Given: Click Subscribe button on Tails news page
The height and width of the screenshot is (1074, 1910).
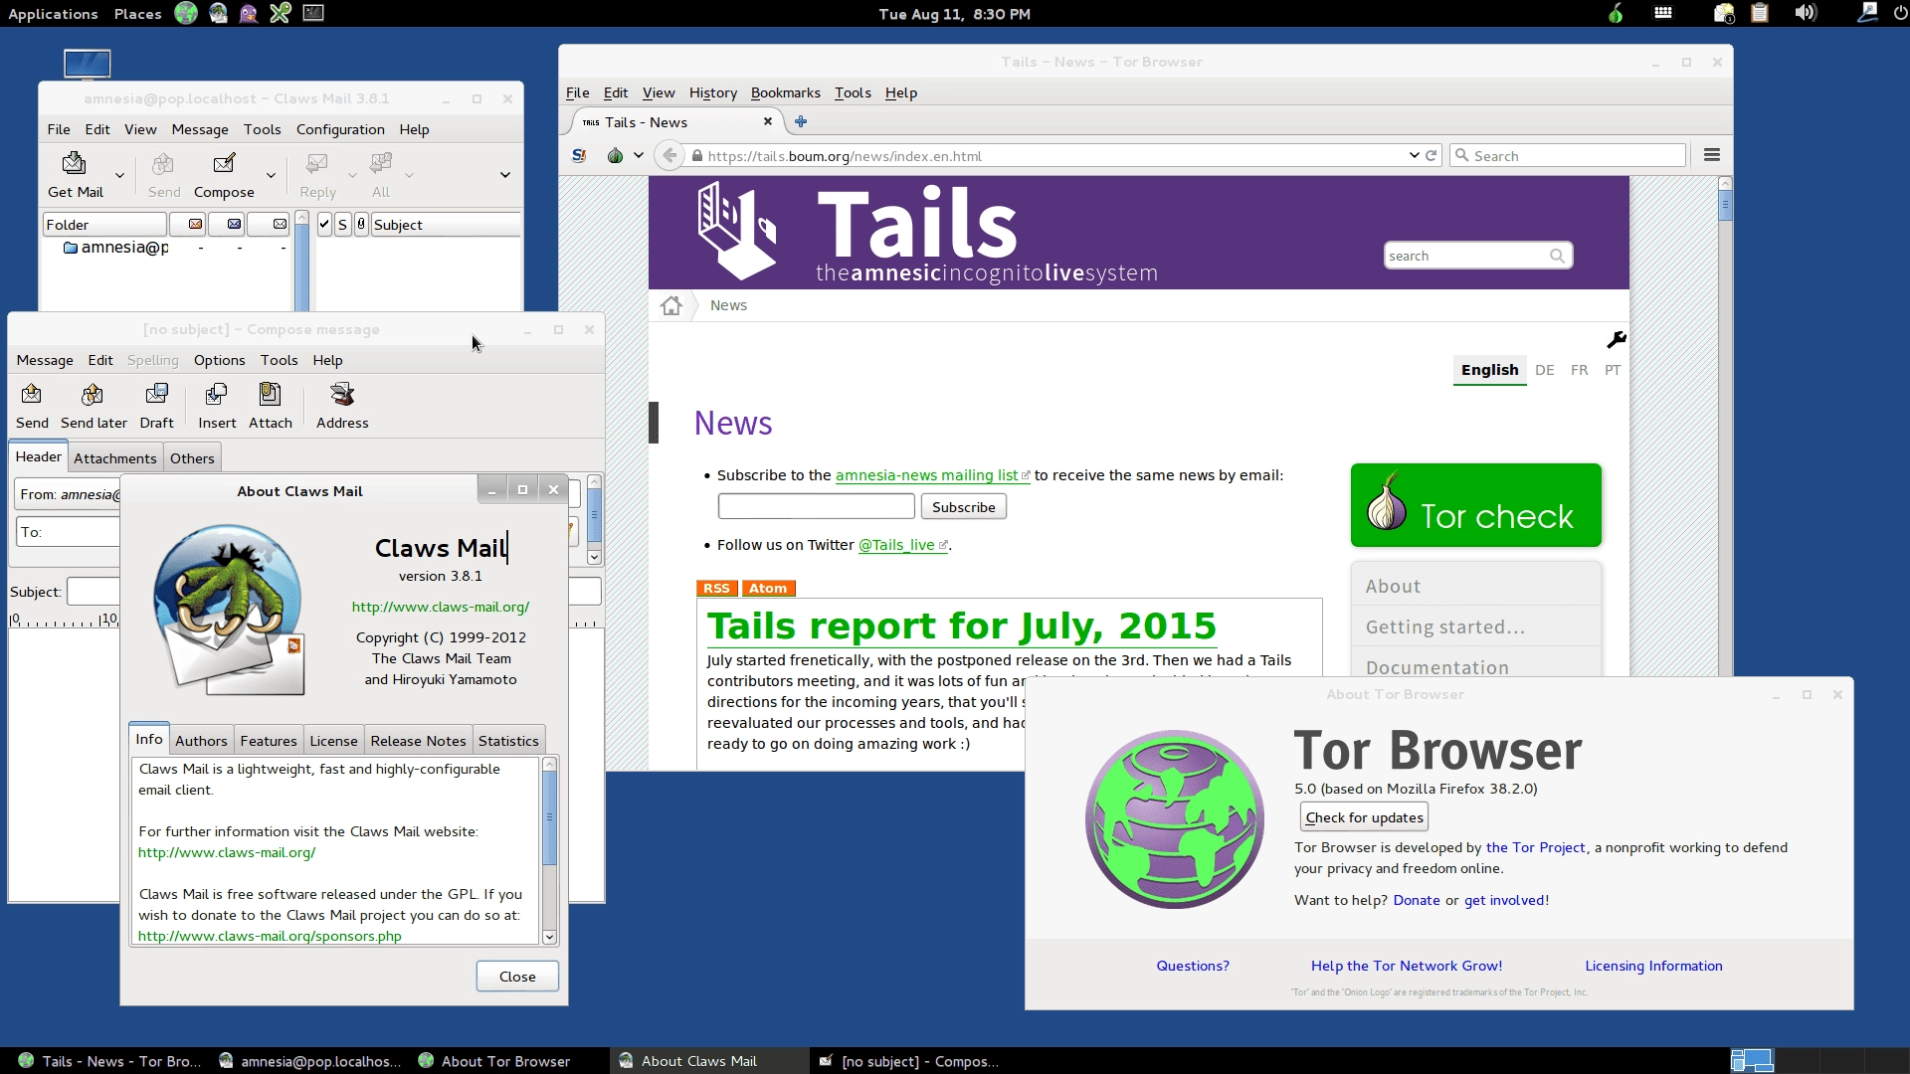Looking at the screenshot, I should coord(964,507).
